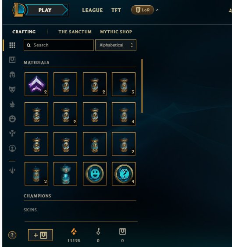
Task: Click the loot Search input field
Action: click(59, 45)
